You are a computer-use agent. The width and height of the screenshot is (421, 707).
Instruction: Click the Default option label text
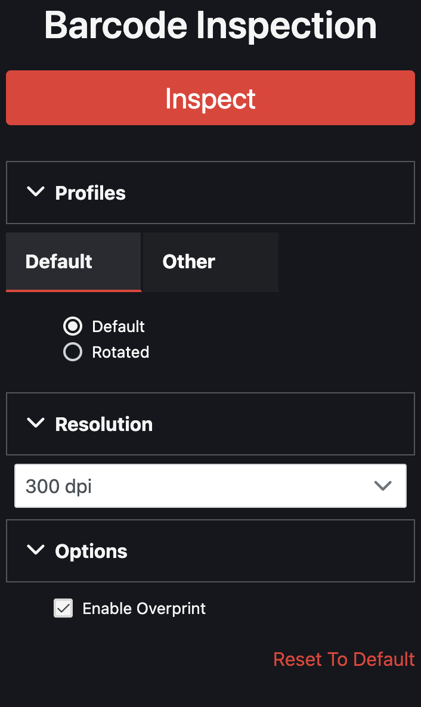(118, 327)
